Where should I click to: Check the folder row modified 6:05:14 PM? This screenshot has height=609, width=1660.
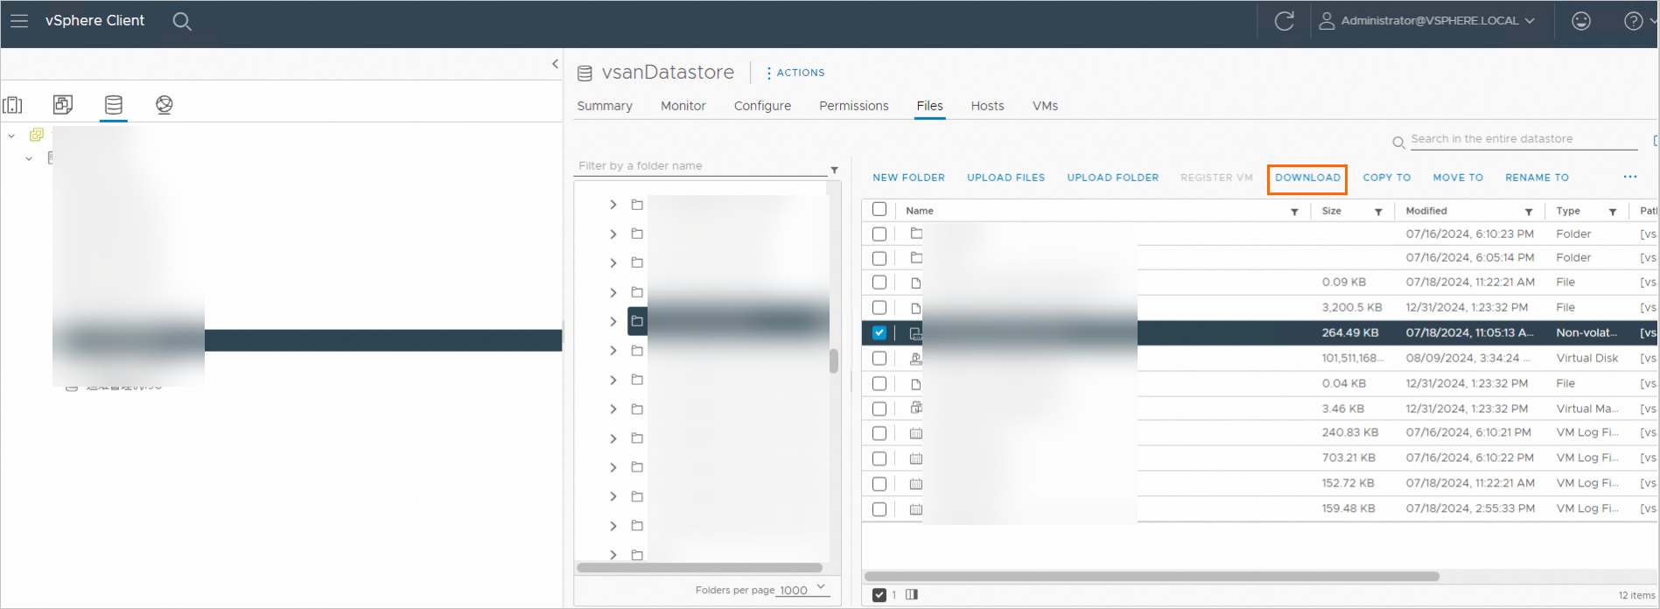point(879,258)
